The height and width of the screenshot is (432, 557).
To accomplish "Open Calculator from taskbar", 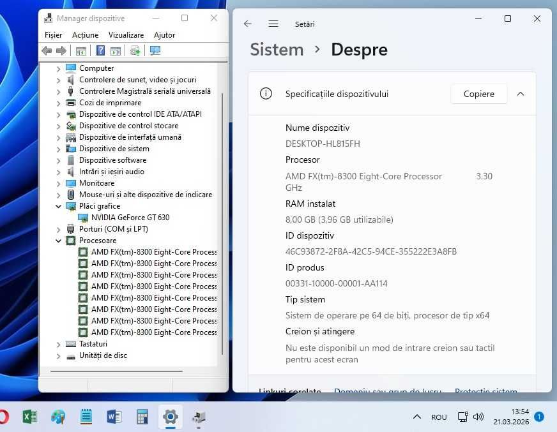I will pyautogui.click(x=142, y=417).
